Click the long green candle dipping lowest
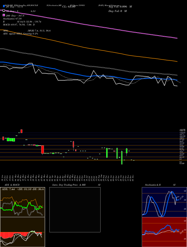The image size is (187, 247). click(x=122, y=158)
